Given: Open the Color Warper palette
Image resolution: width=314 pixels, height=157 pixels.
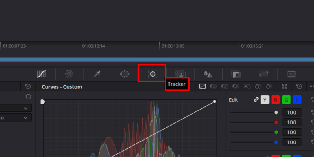Looking at the screenshot, I should coord(69,74).
